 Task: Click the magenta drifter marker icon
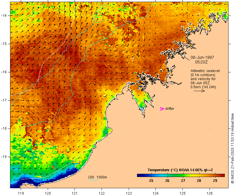tap(162, 109)
